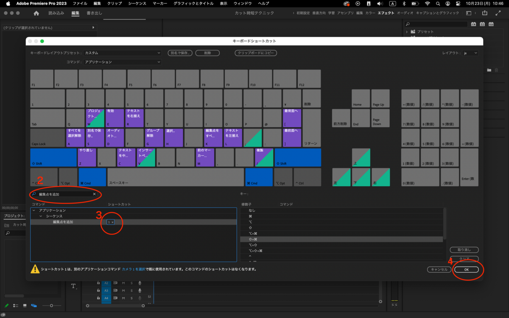509x318 pixels.
Task: Click the キャンセル button
Action: click(439, 269)
